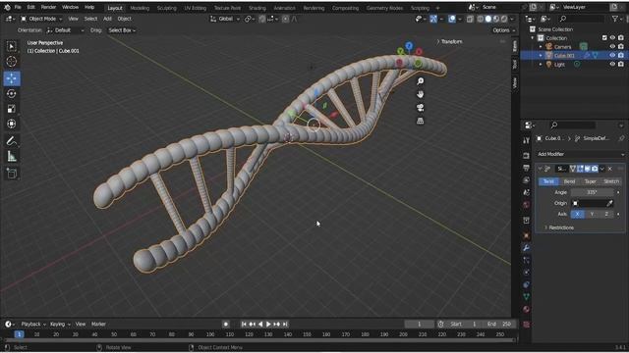
Task: Set the deform axis to Y
Action: (592, 215)
